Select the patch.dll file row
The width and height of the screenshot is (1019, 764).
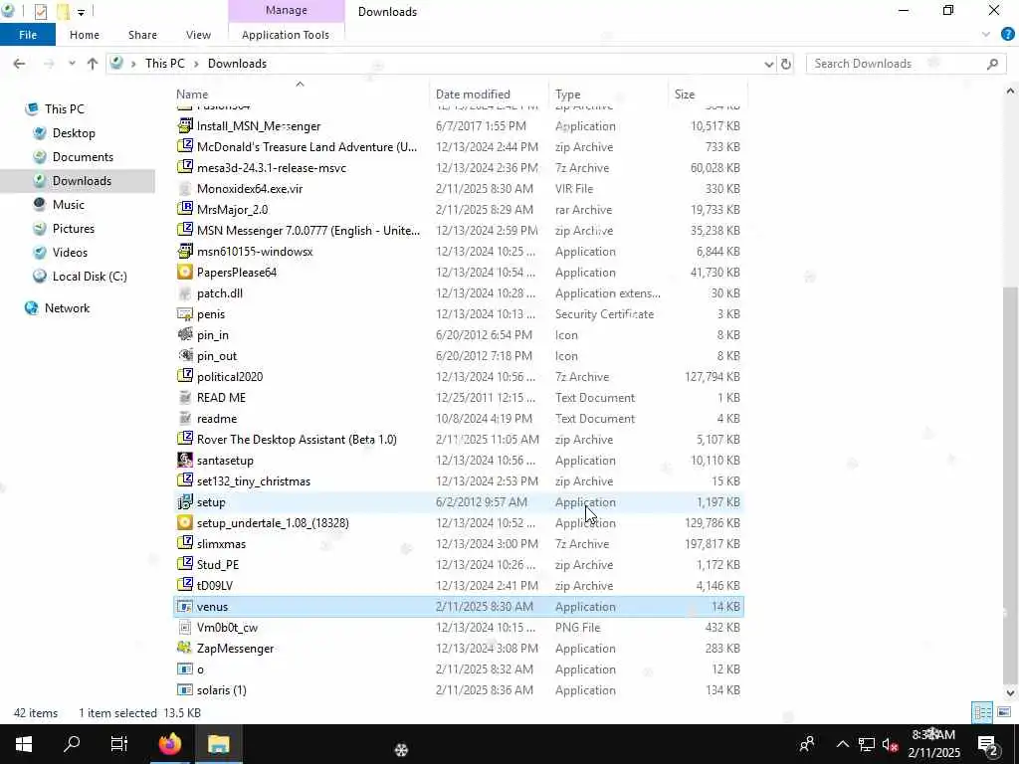[x=458, y=293]
